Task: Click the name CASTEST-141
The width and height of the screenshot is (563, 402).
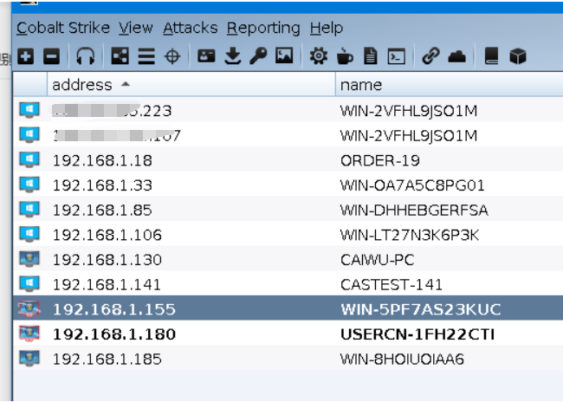Action: pos(392,284)
